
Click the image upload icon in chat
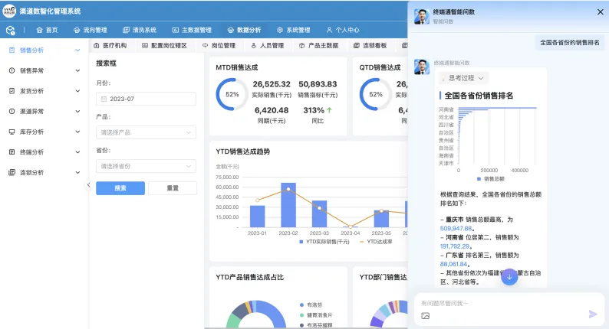click(425, 316)
